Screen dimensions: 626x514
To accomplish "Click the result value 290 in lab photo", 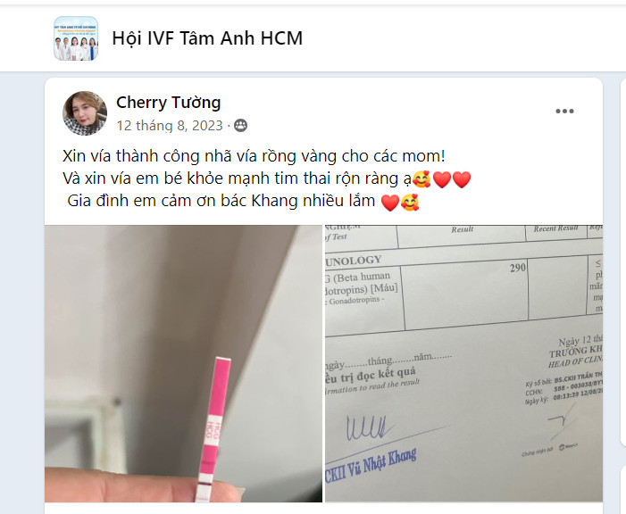I will click(517, 268).
